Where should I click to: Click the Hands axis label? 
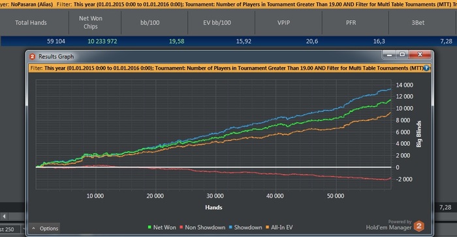(213, 207)
